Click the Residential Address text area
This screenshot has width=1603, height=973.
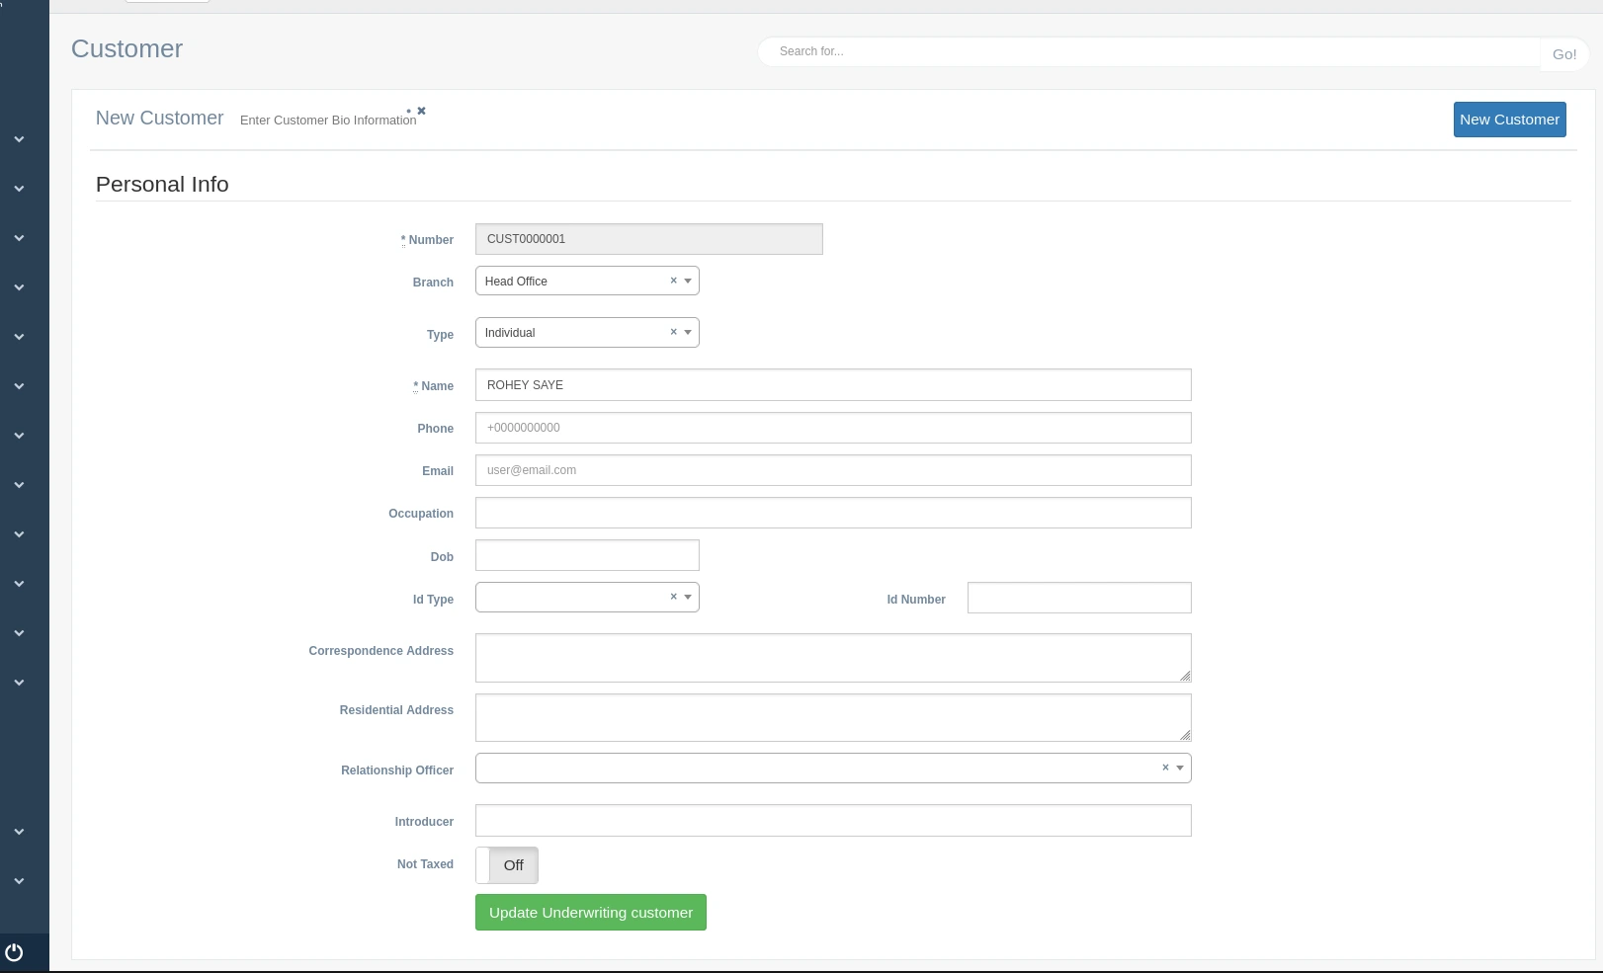[x=833, y=717]
